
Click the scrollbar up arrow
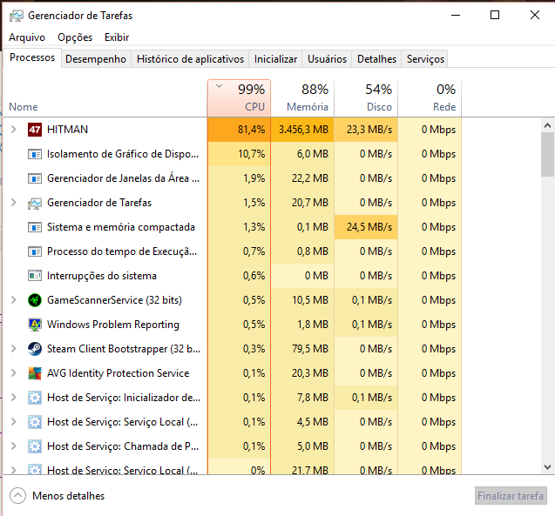547,125
